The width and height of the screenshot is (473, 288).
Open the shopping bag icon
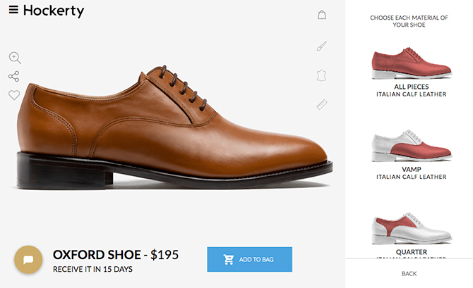[x=322, y=15]
